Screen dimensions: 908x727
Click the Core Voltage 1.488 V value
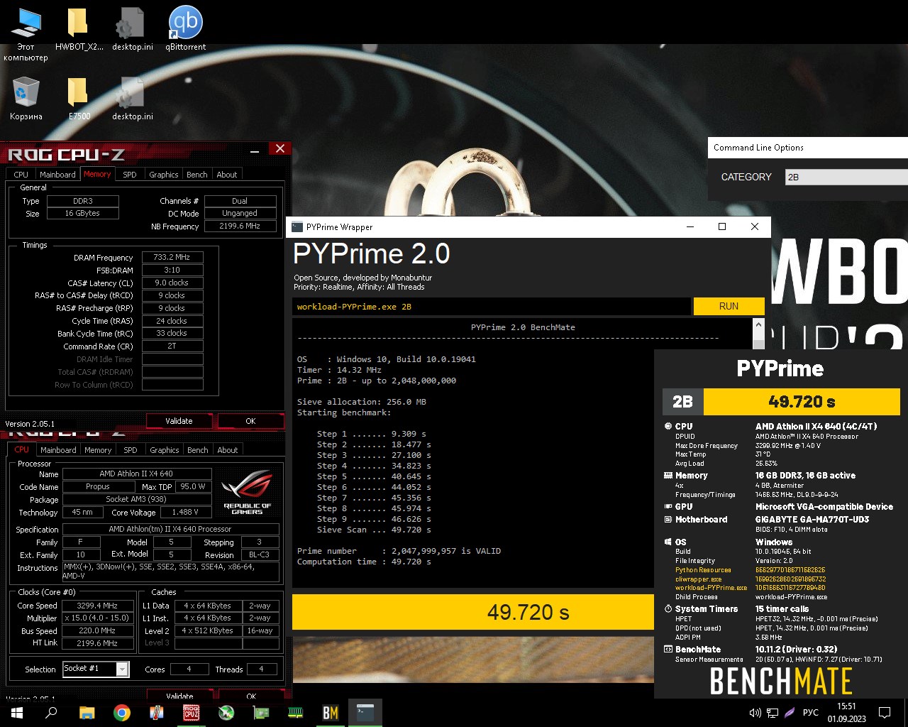coord(185,512)
